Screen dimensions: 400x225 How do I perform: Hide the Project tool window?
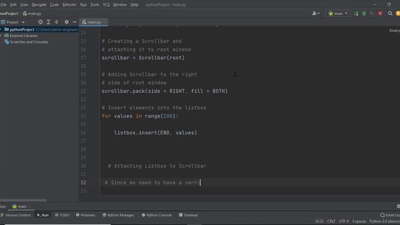(x=74, y=22)
